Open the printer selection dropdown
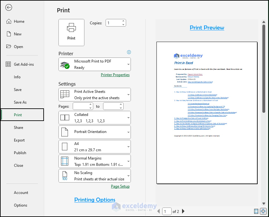 [x=128, y=64]
